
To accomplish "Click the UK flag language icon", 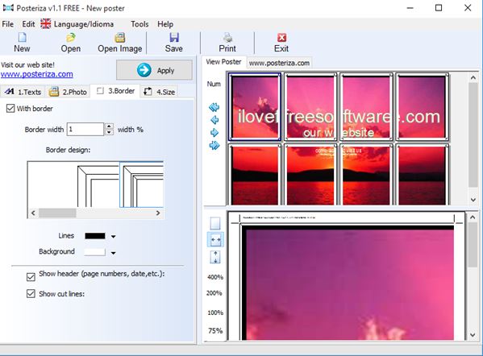I will tap(46, 23).
